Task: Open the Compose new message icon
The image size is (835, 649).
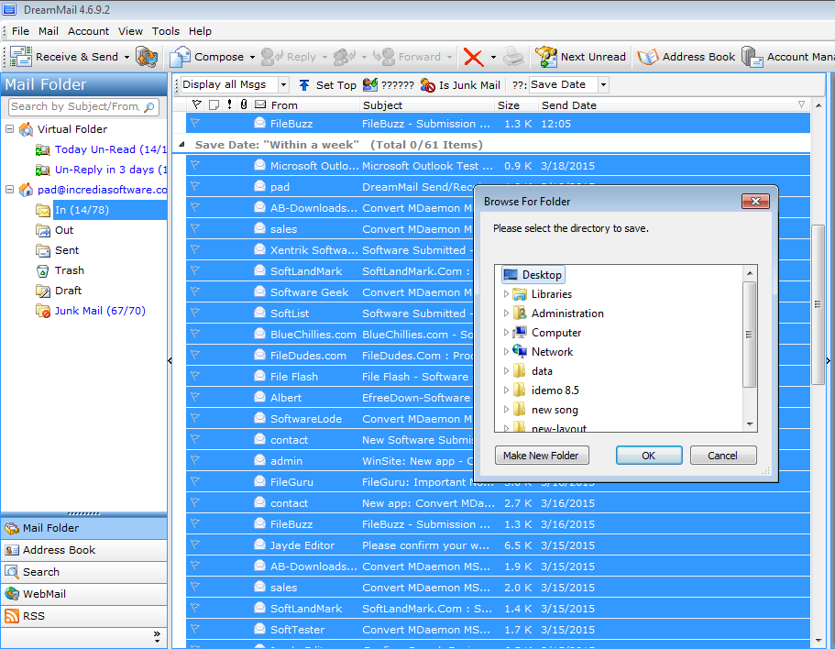Action: [180, 57]
